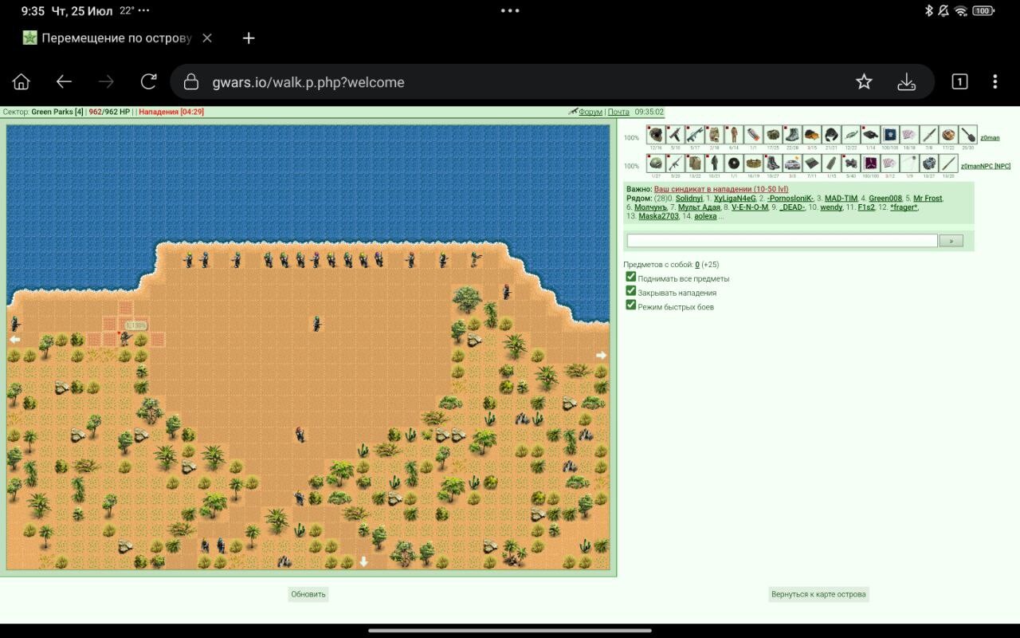Select the flask icon with durability 1/15
This screenshot has width=1020, height=638.
pos(831,163)
